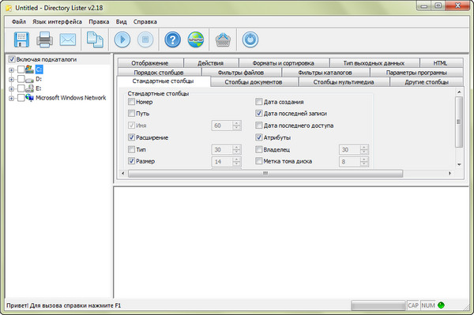Enable the Путь column checkbox

tap(131, 113)
